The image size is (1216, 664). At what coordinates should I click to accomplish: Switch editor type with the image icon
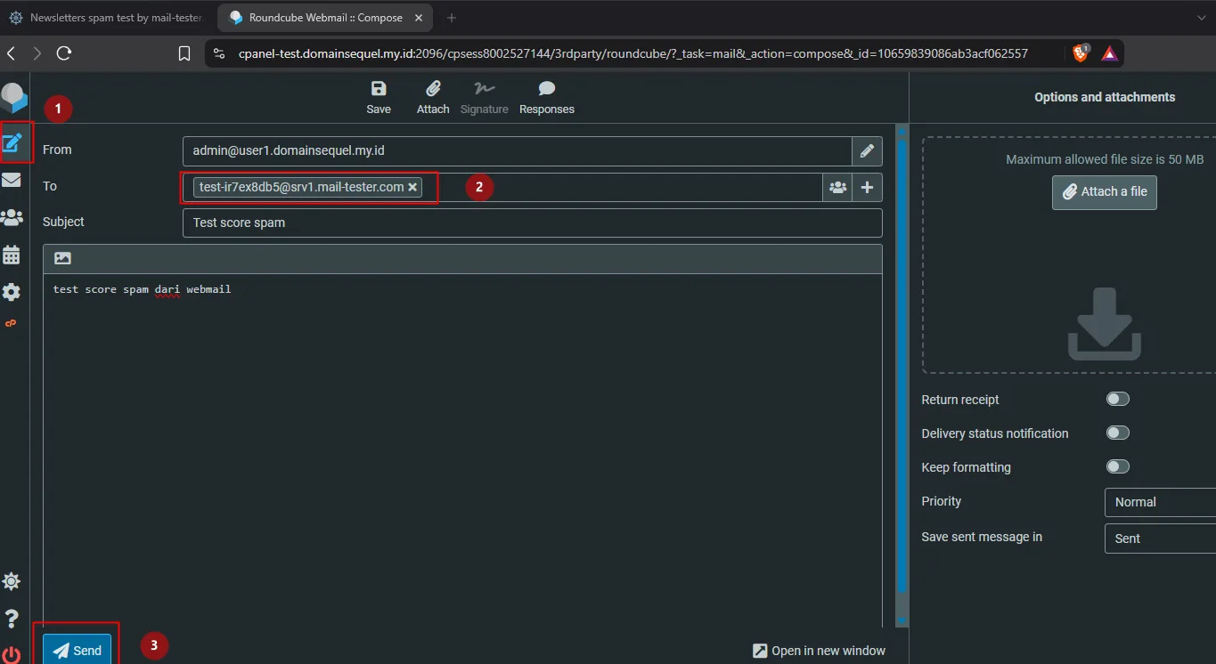pyautogui.click(x=62, y=258)
